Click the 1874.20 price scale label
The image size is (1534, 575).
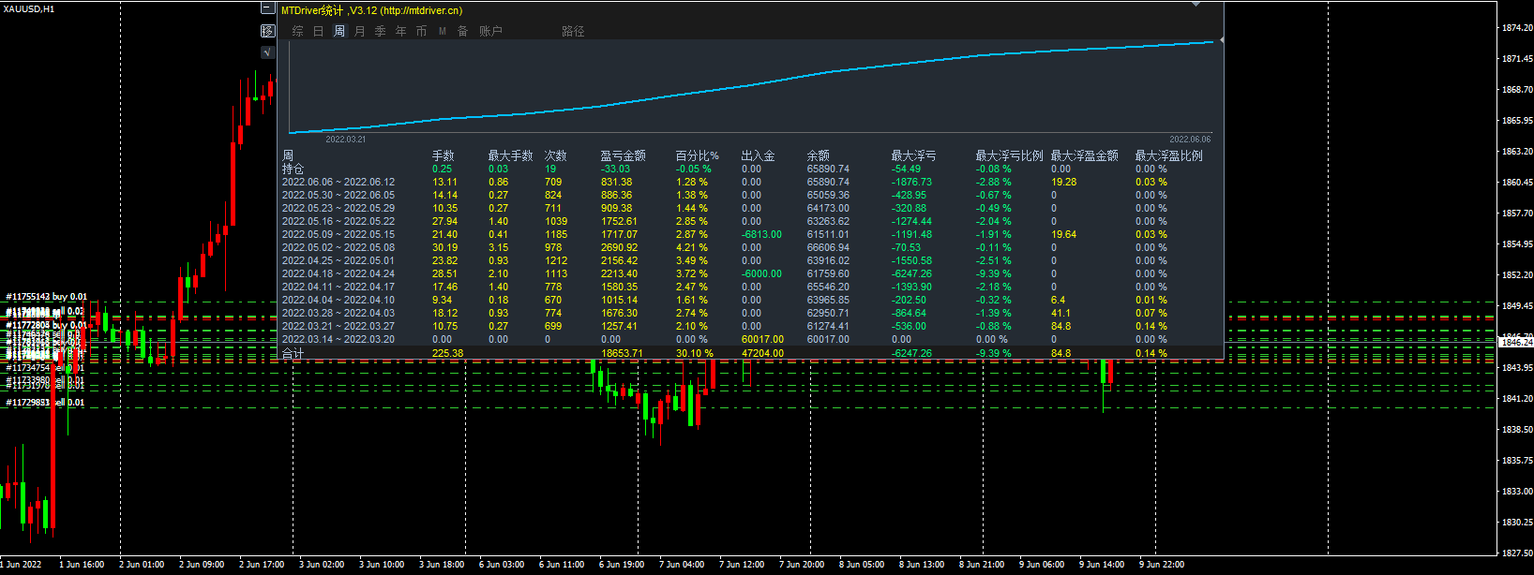pyautogui.click(x=1516, y=28)
